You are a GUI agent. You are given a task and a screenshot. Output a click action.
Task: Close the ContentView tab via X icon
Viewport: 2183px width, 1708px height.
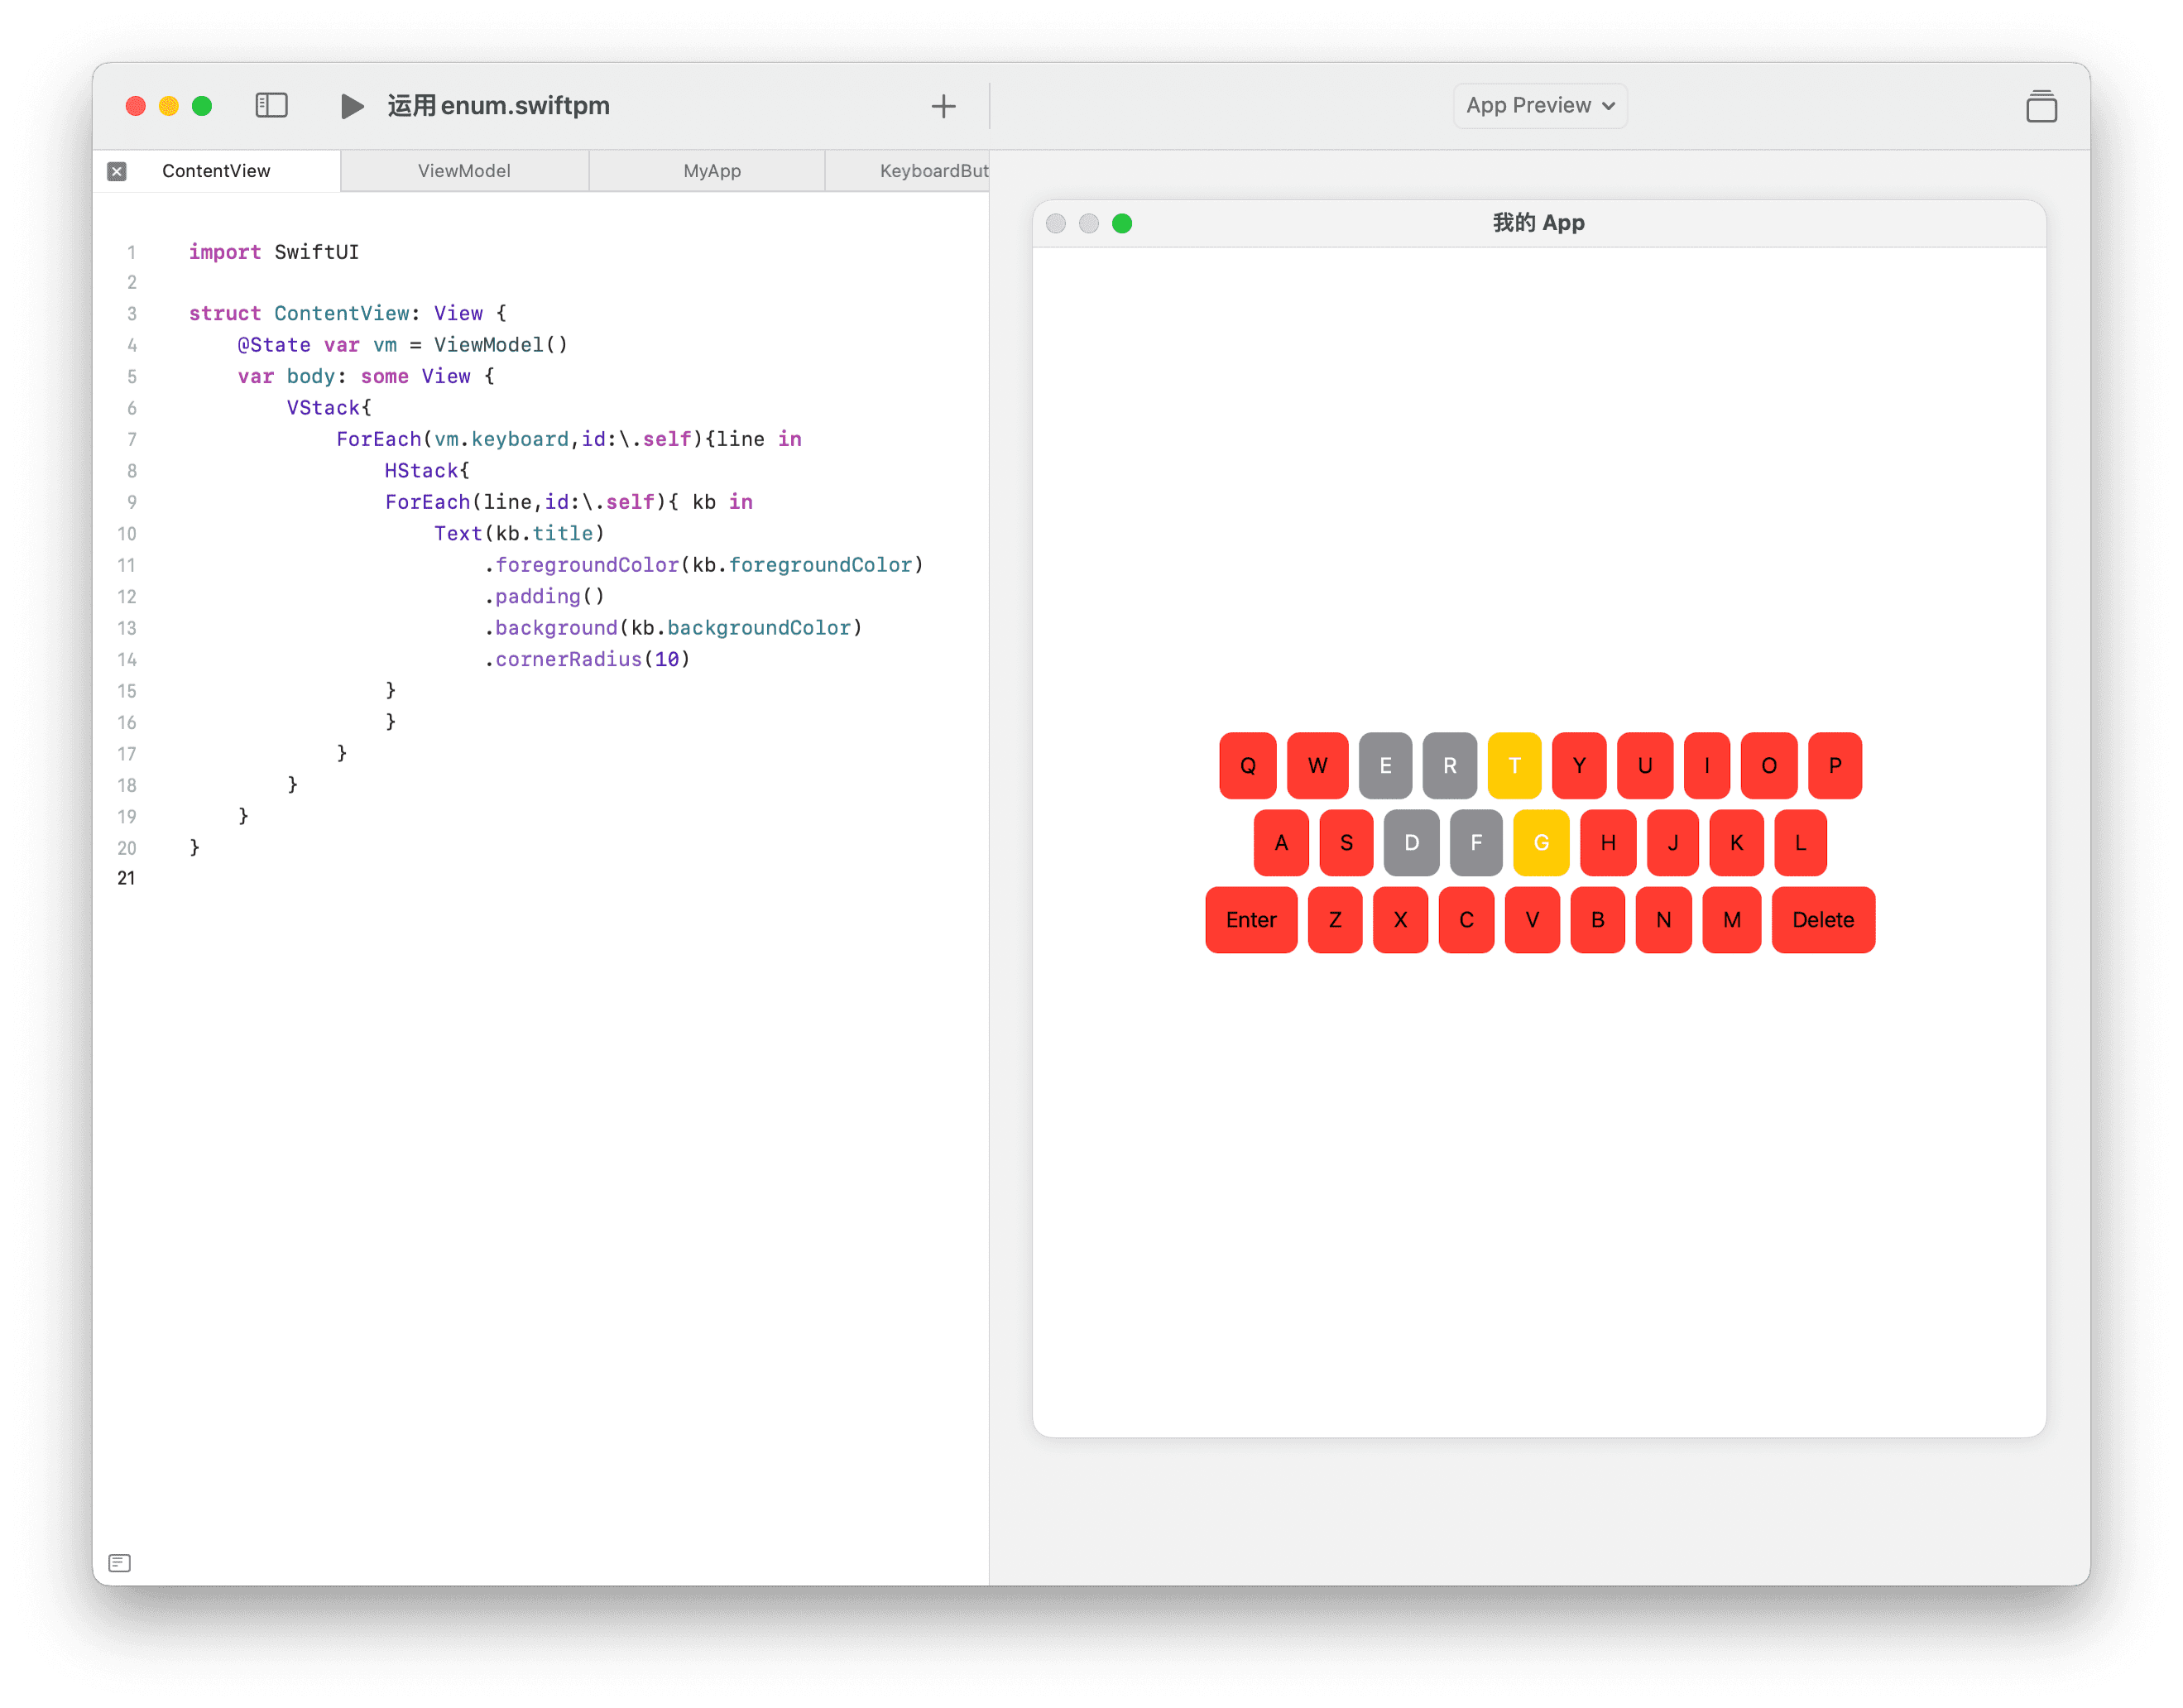click(117, 171)
